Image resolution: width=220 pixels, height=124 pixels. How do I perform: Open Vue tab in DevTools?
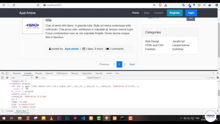coord(117,73)
